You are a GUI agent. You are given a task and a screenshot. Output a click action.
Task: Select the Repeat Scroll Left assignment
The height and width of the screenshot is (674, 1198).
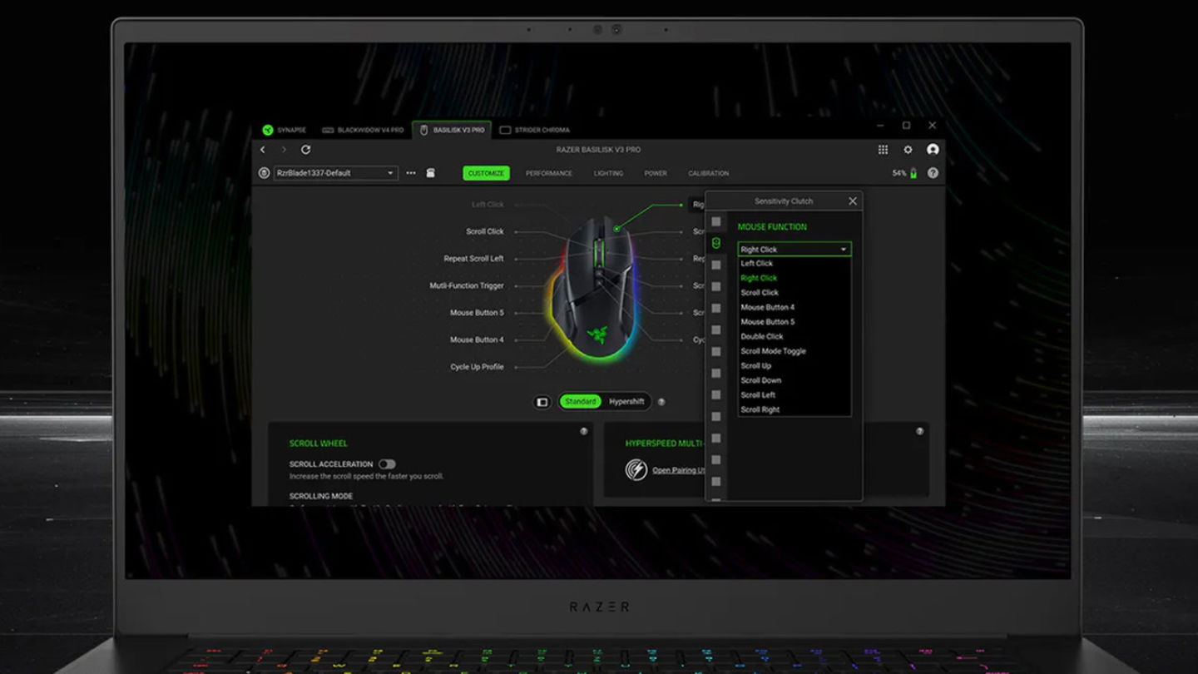[x=473, y=259]
